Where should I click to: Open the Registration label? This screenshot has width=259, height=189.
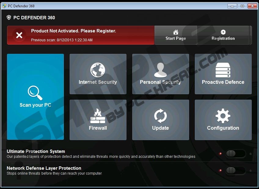(x=223, y=38)
